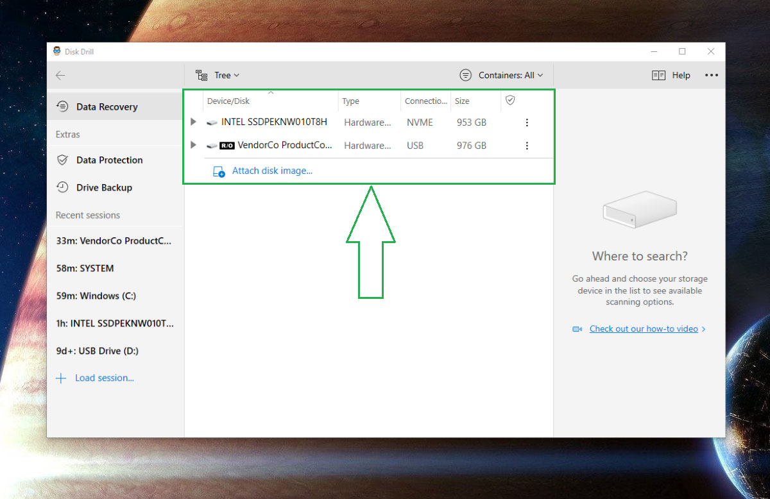Image resolution: width=770 pixels, height=499 pixels.
Task: Select the INTEL SSDPEKNW010T8H disk
Action: [274, 122]
